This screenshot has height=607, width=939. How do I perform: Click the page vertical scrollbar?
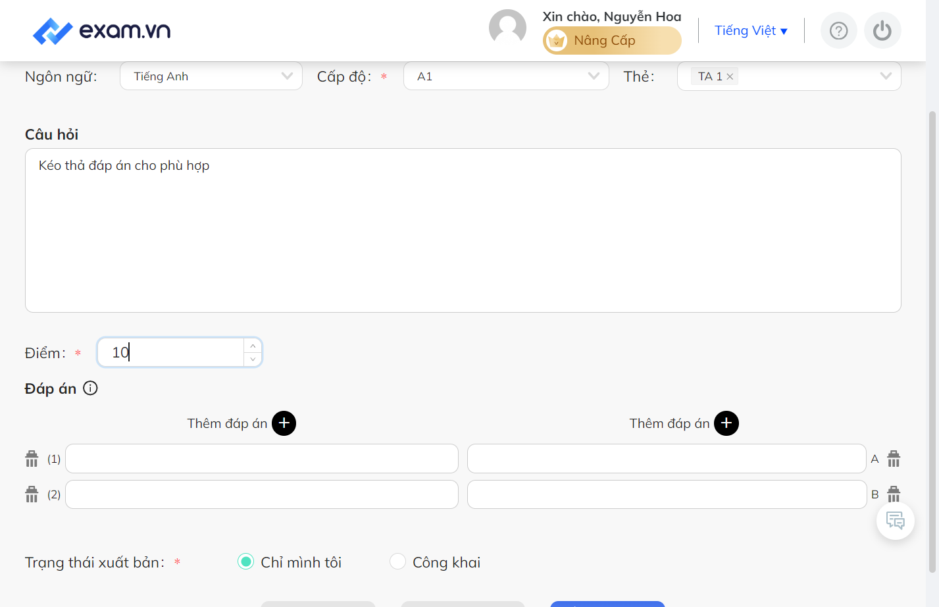pyautogui.click(x=932, y=342)
